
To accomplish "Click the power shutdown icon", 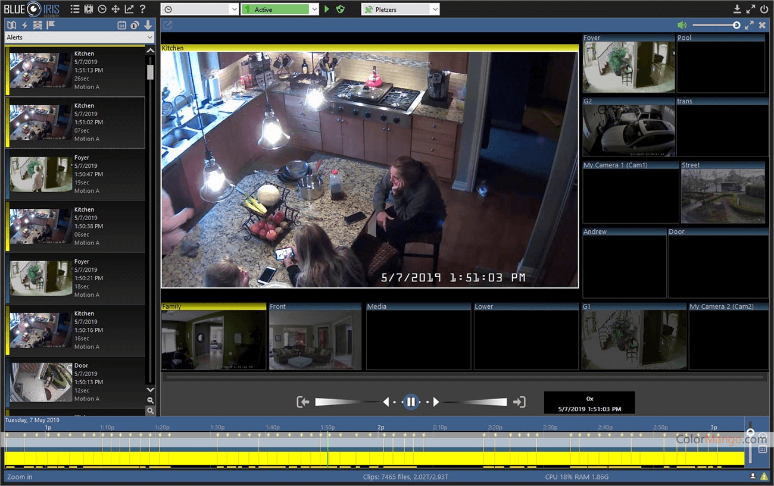I will click(764, 9).
